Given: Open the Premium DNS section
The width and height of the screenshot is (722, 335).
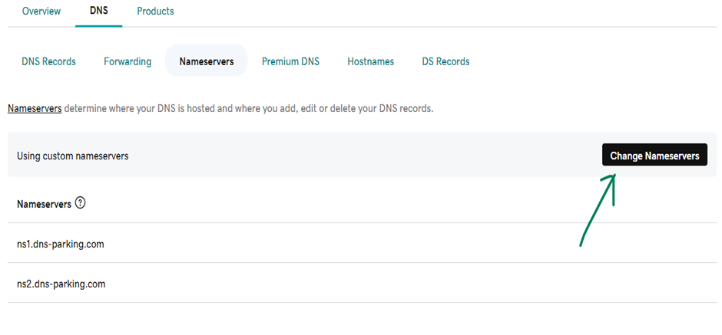Looking at the screenshot, I should pyautogui.click(x=290, y=61).
